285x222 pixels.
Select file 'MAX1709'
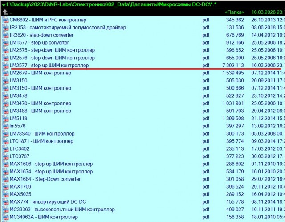coord(20,187)
